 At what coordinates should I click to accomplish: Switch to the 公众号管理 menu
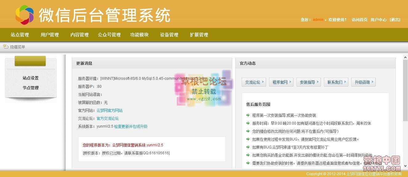(x=109, y=35)
